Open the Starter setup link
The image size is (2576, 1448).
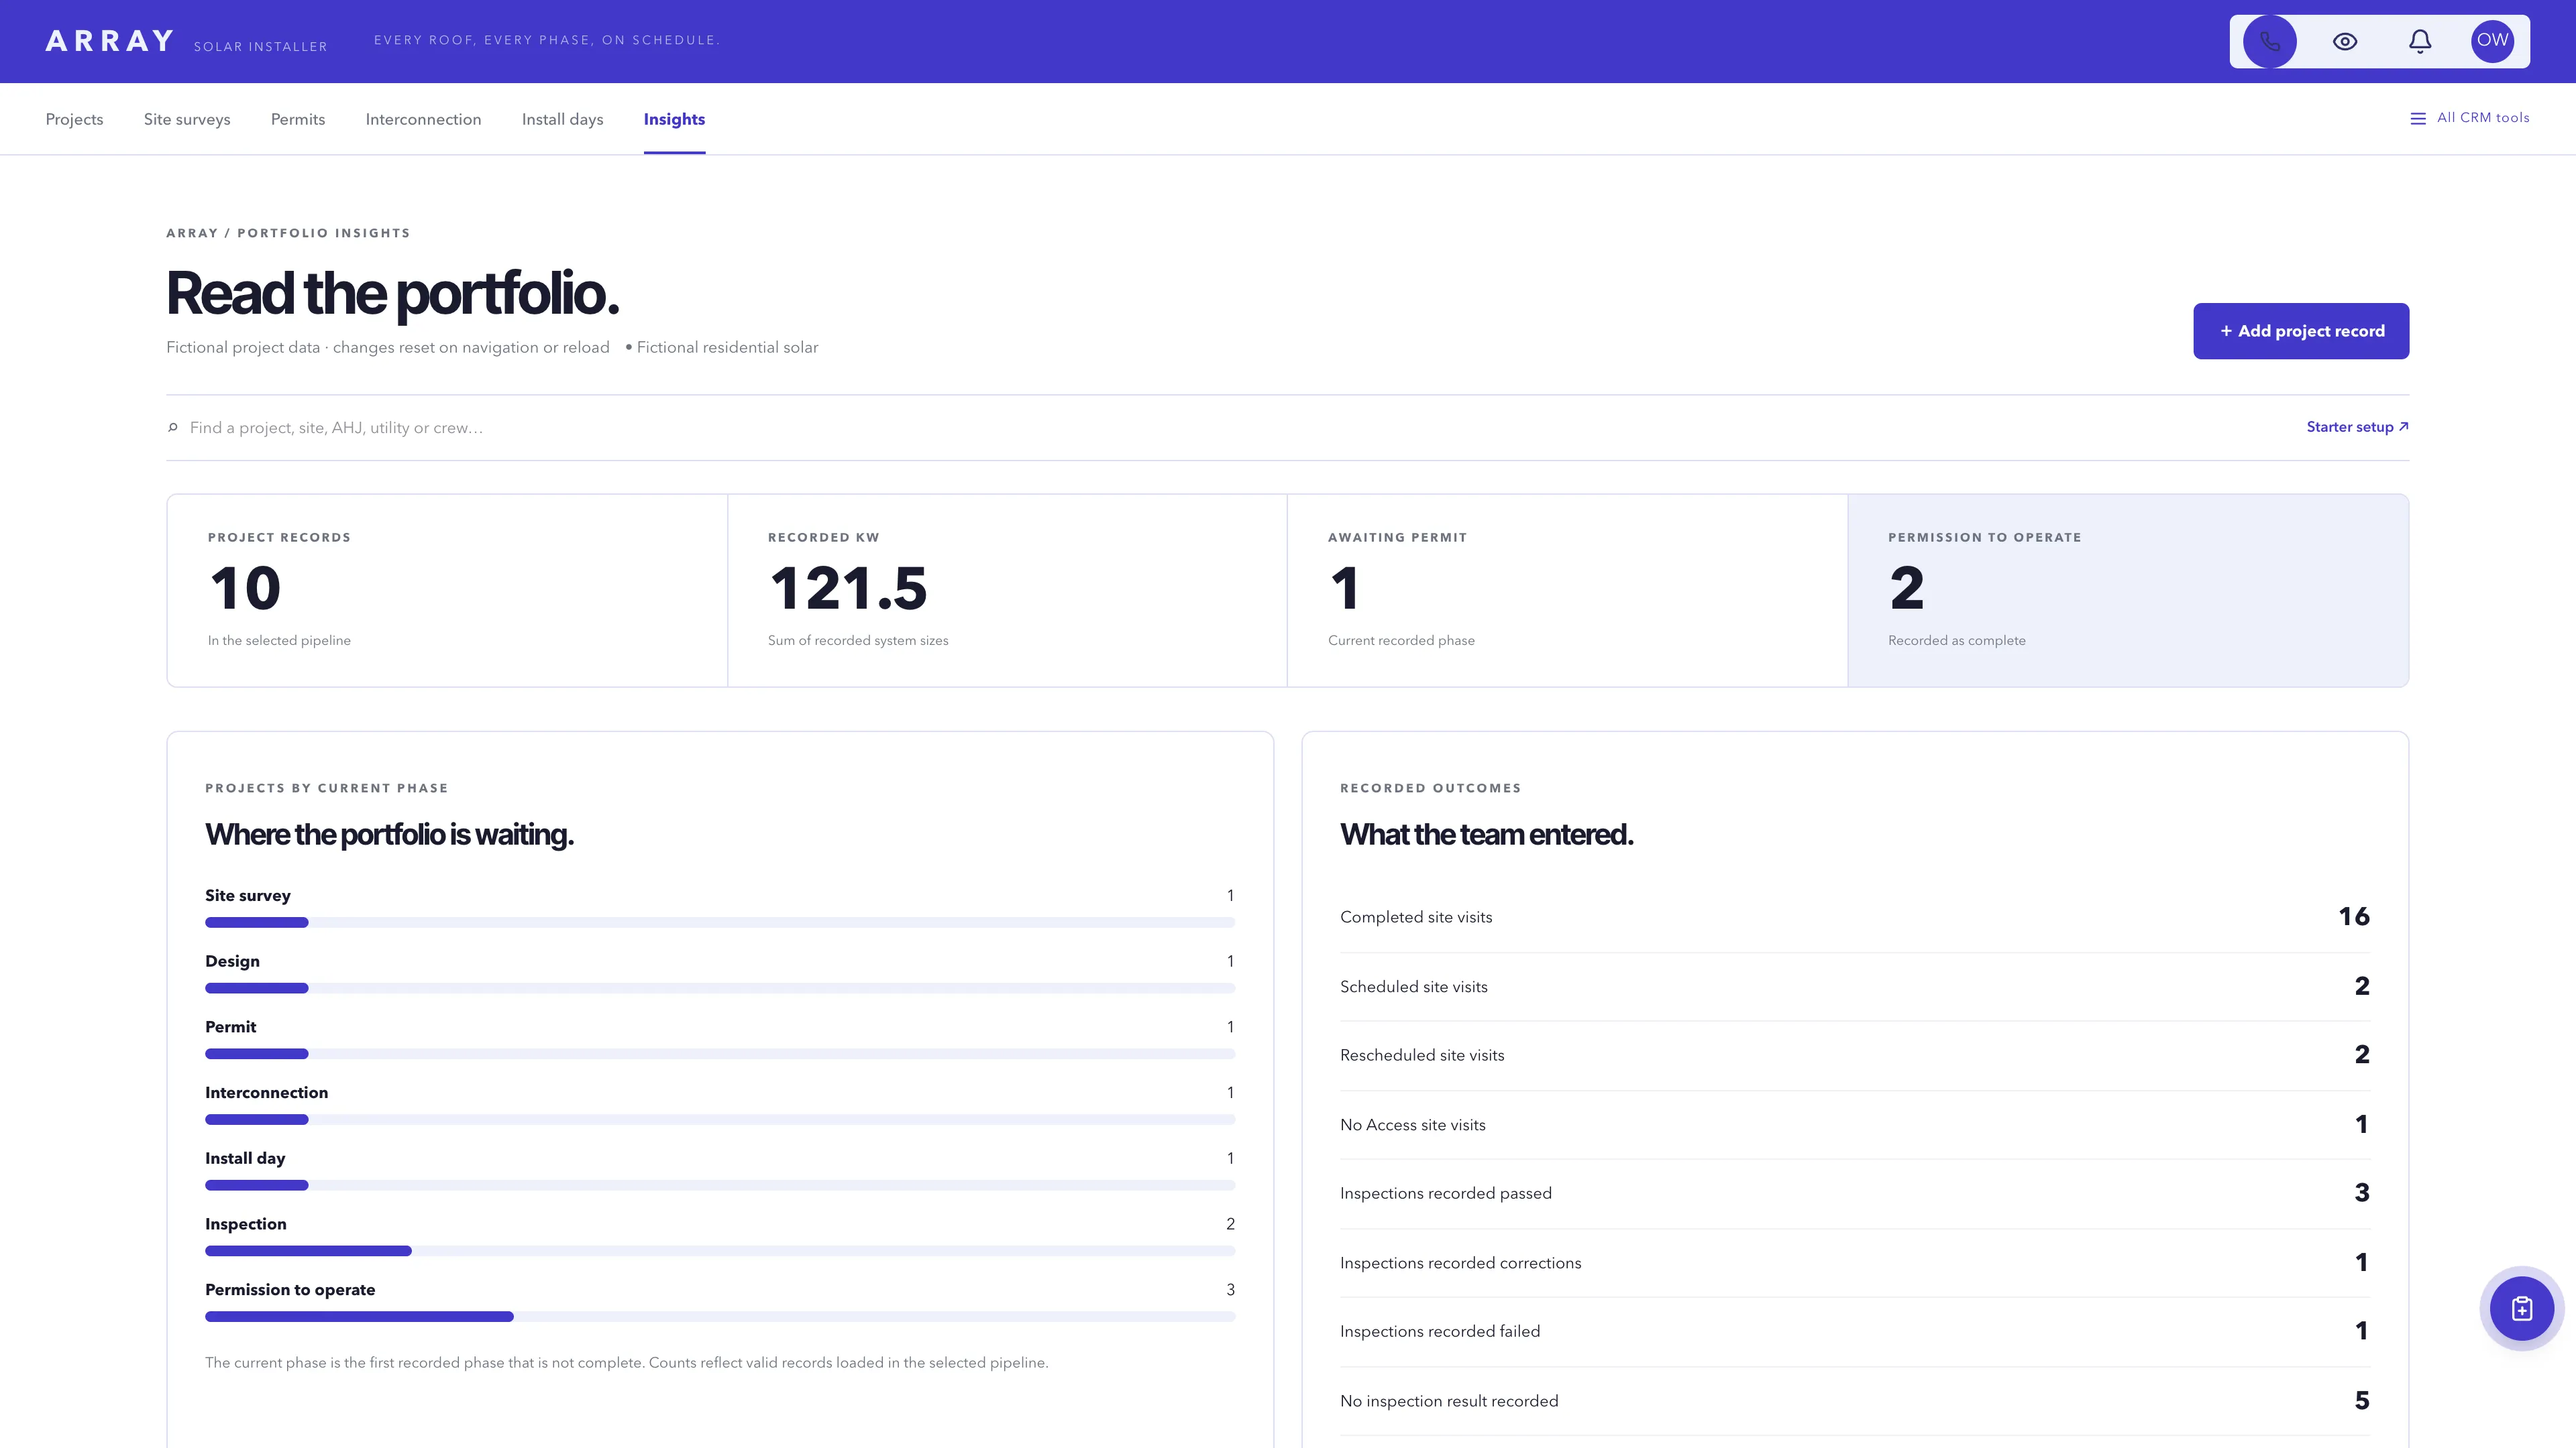coord(2357,427)
